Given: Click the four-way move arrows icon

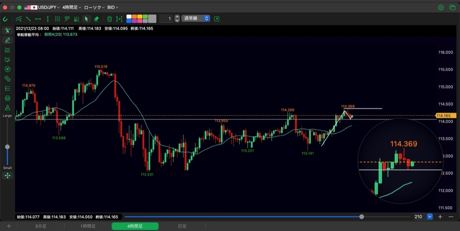Looking at the screenshot, I should coord(7,176).
